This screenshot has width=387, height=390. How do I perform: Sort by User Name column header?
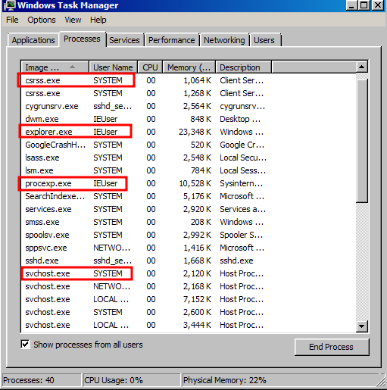113,67
